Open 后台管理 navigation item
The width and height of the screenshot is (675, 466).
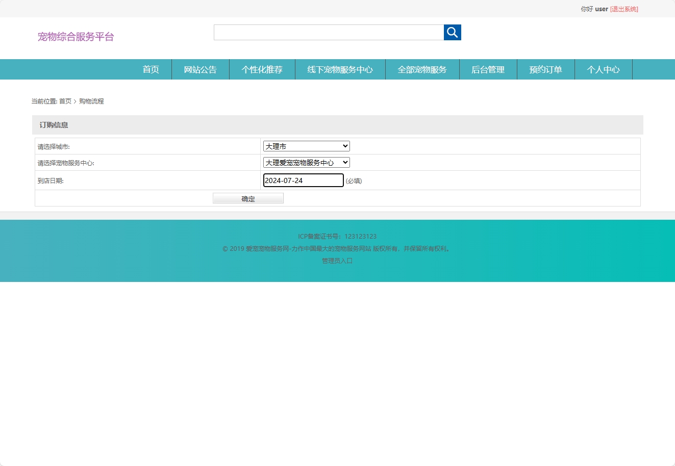pos(488,69)
